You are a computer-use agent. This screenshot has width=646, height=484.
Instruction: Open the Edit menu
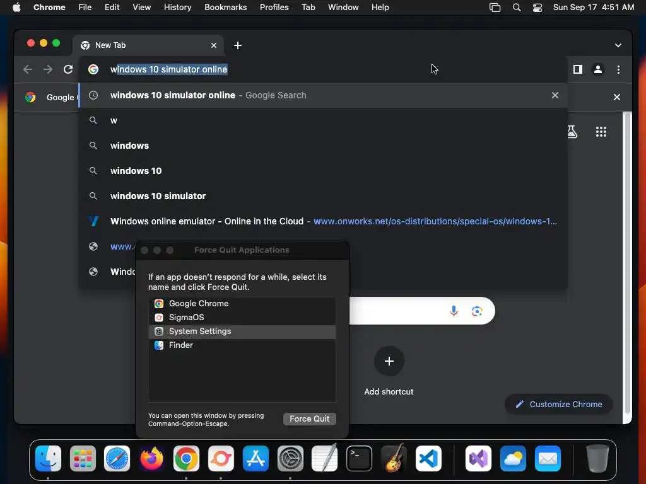[x=112, y=8]
